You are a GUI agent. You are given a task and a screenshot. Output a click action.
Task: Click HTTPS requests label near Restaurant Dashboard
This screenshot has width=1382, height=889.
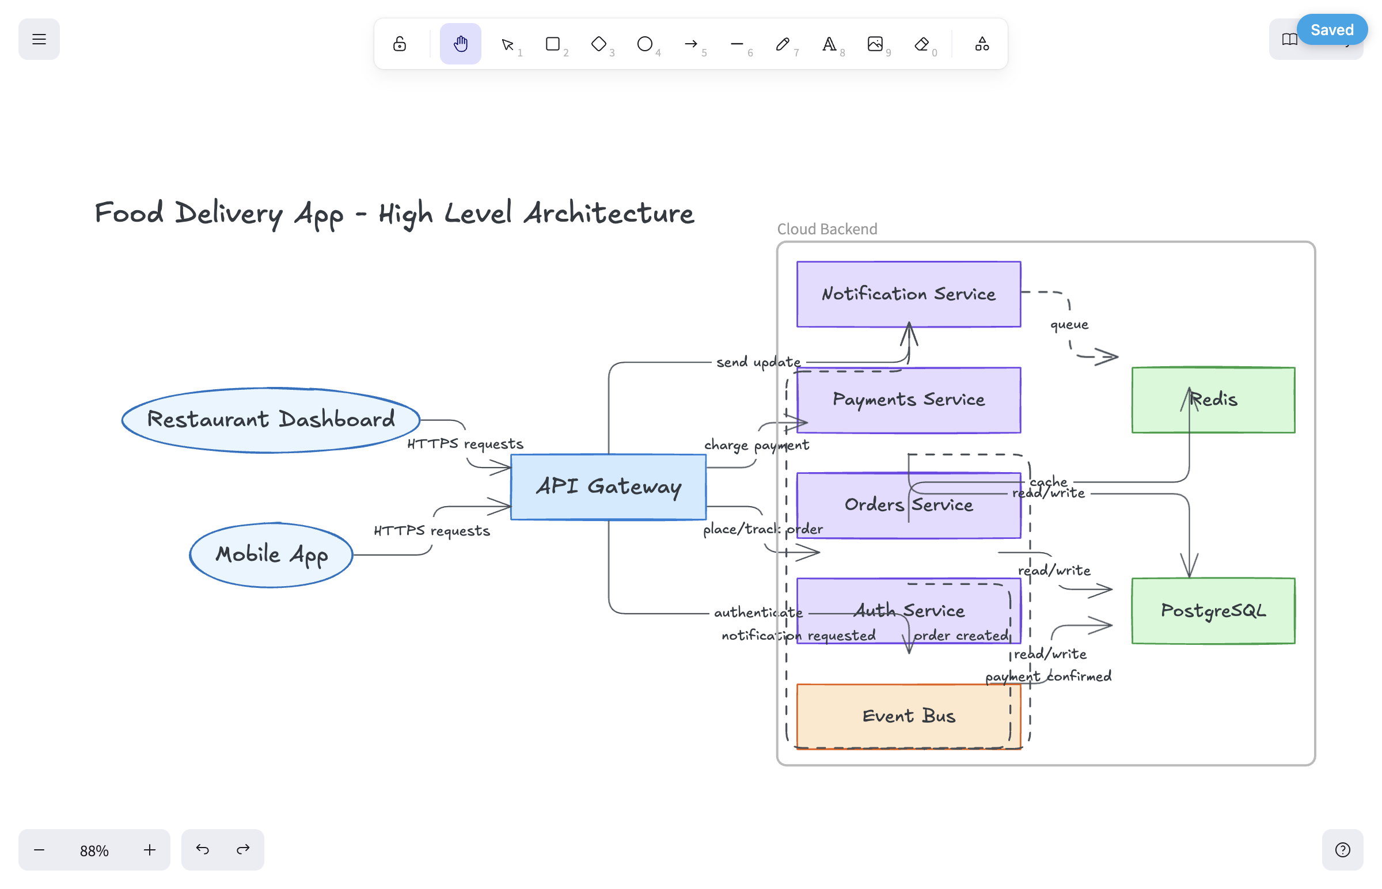465,444
